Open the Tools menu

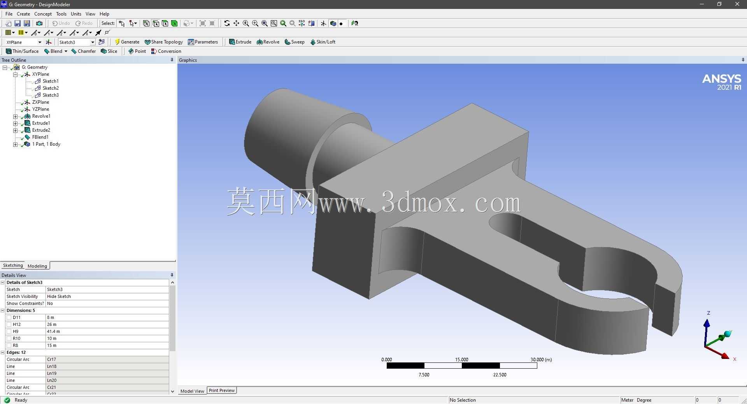point(61,14)
